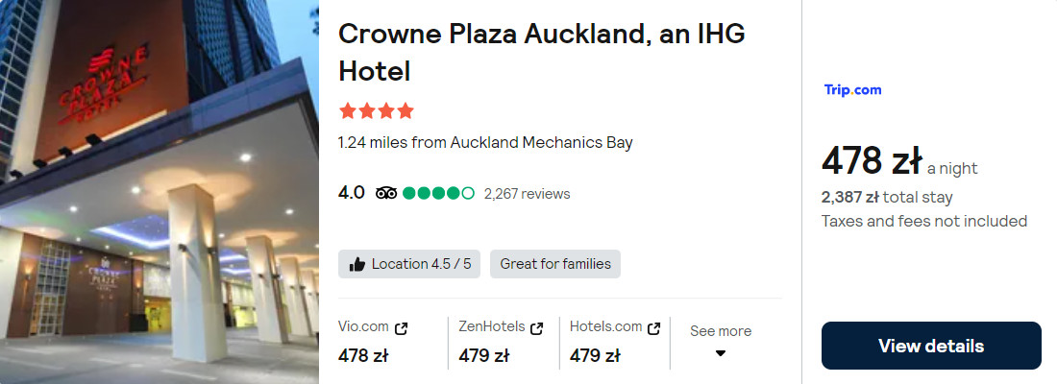Click the Tripadvisor owl logo icon
The image size is (1057, 384).
386,193
